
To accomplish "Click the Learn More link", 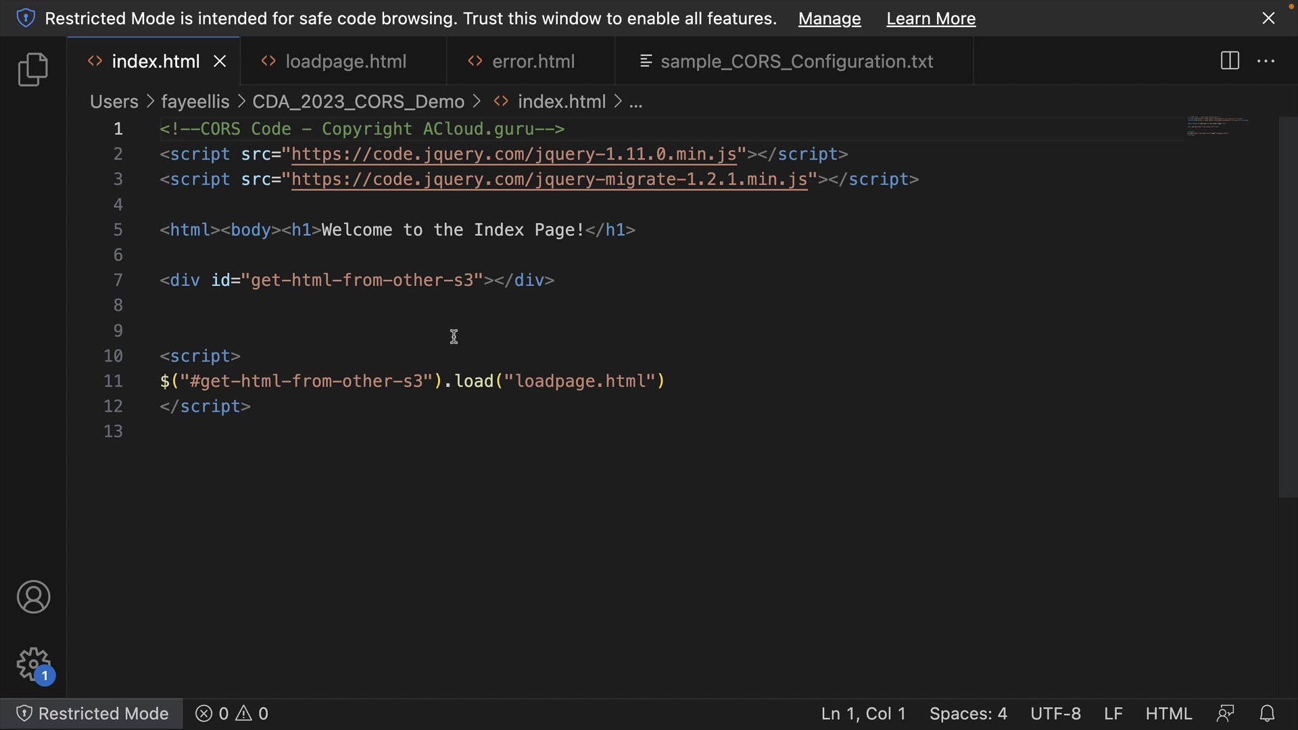I will coord(930,19).
